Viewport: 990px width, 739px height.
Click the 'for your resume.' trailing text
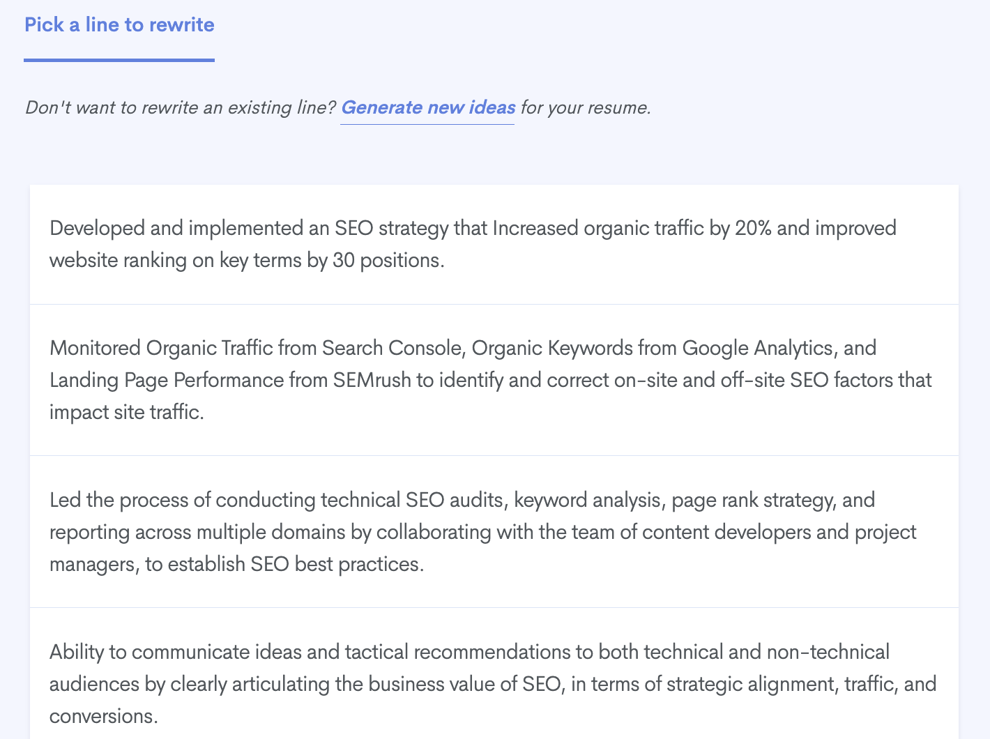(586, 107)
